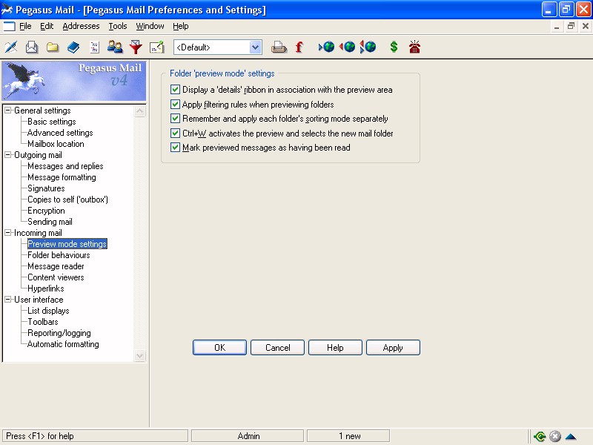Viewport: 593px width, 445px height.
Task: Click the OK button
Action: point(219,347)
